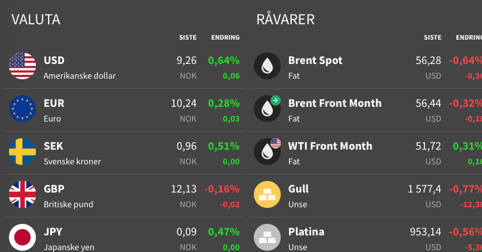Viewport: 482px width, 252px height.
Task: Click the EU flag icon for Euro
Action: click(22, 109)
